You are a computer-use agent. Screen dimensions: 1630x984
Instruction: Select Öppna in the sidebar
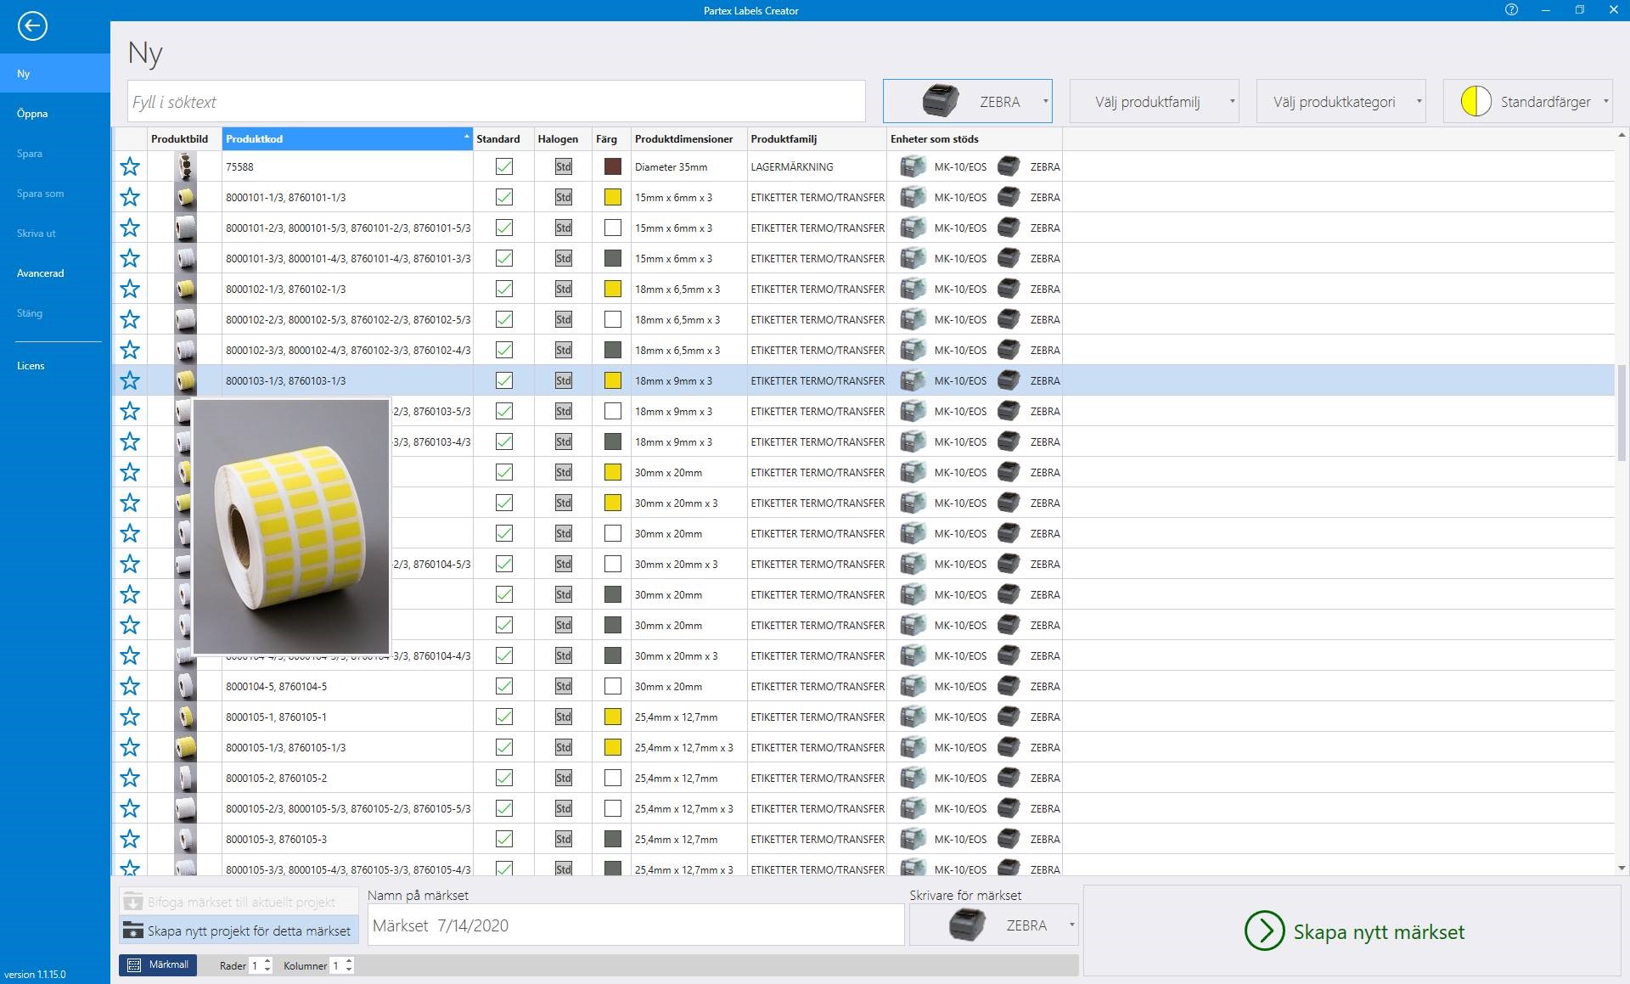[x=55, y=113]
